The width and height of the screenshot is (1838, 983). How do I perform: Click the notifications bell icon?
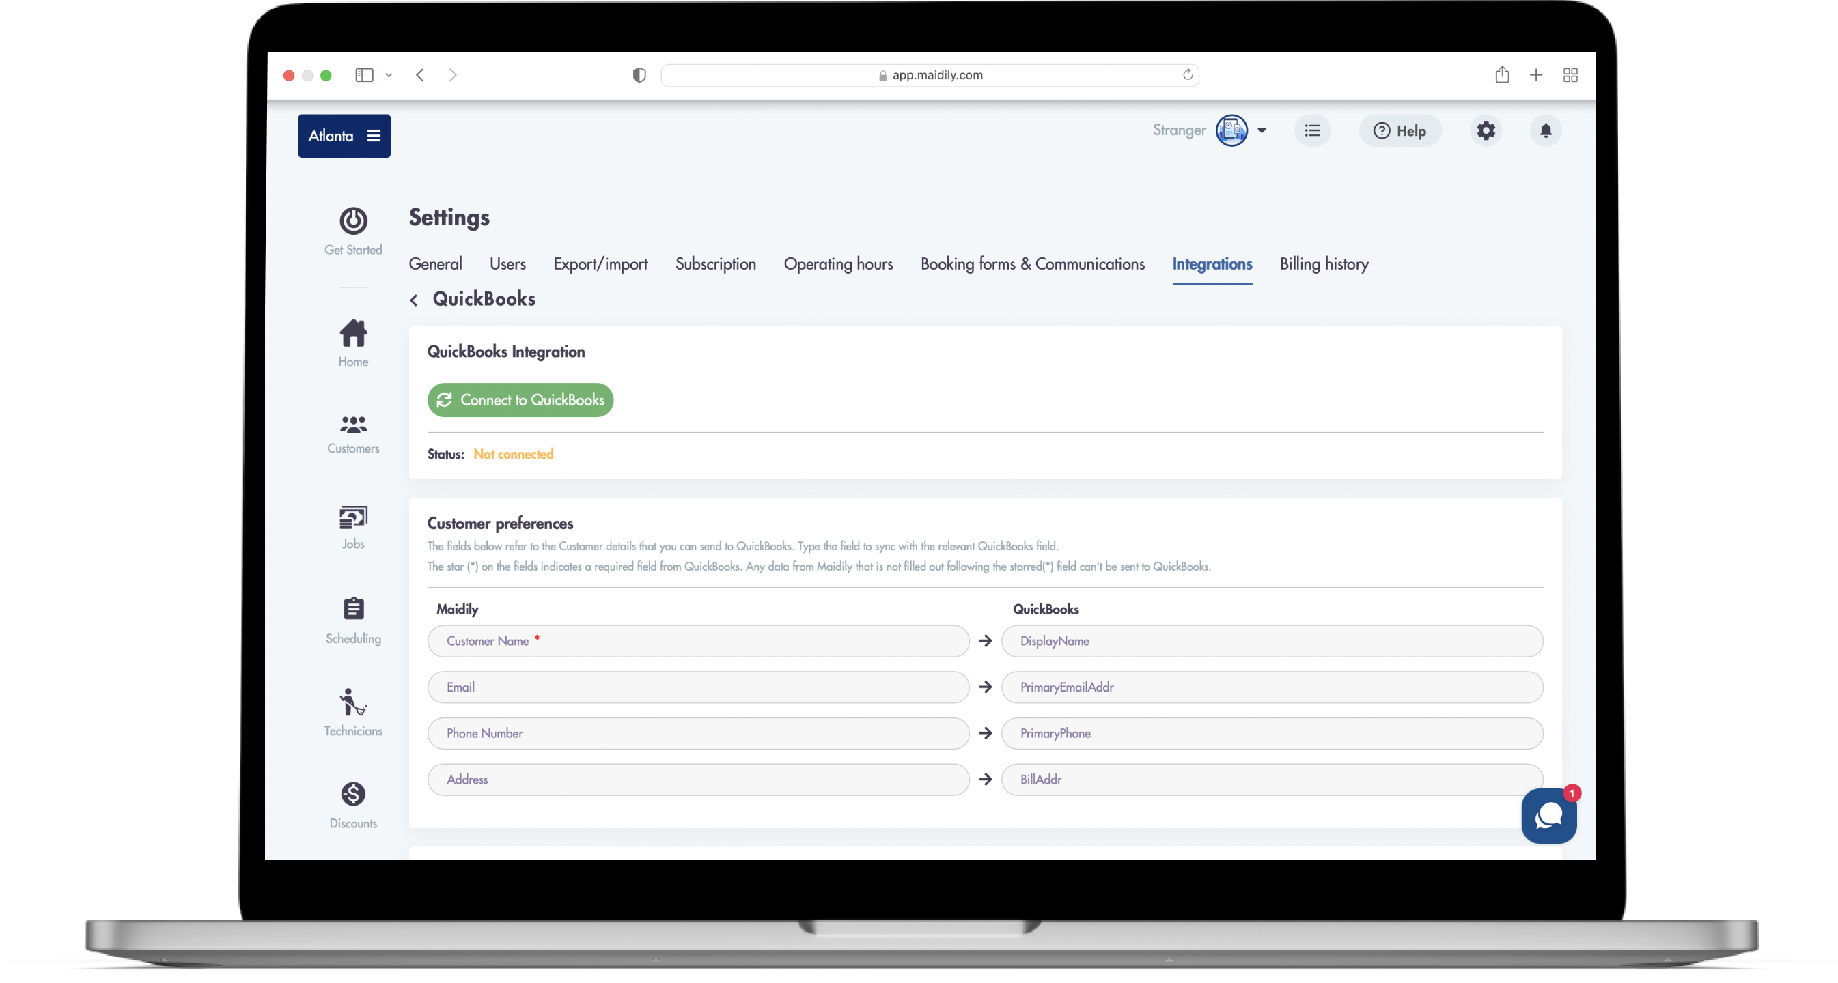[1546, 131]
